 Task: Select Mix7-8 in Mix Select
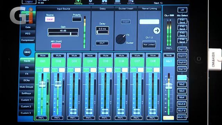pyautogui.click(x=182, y=110)
